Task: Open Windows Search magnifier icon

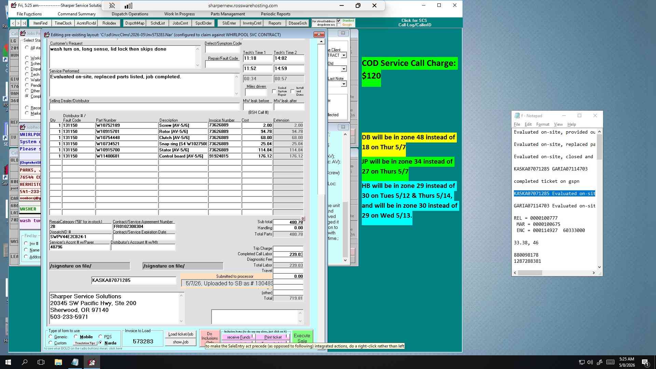Action: 25,362
